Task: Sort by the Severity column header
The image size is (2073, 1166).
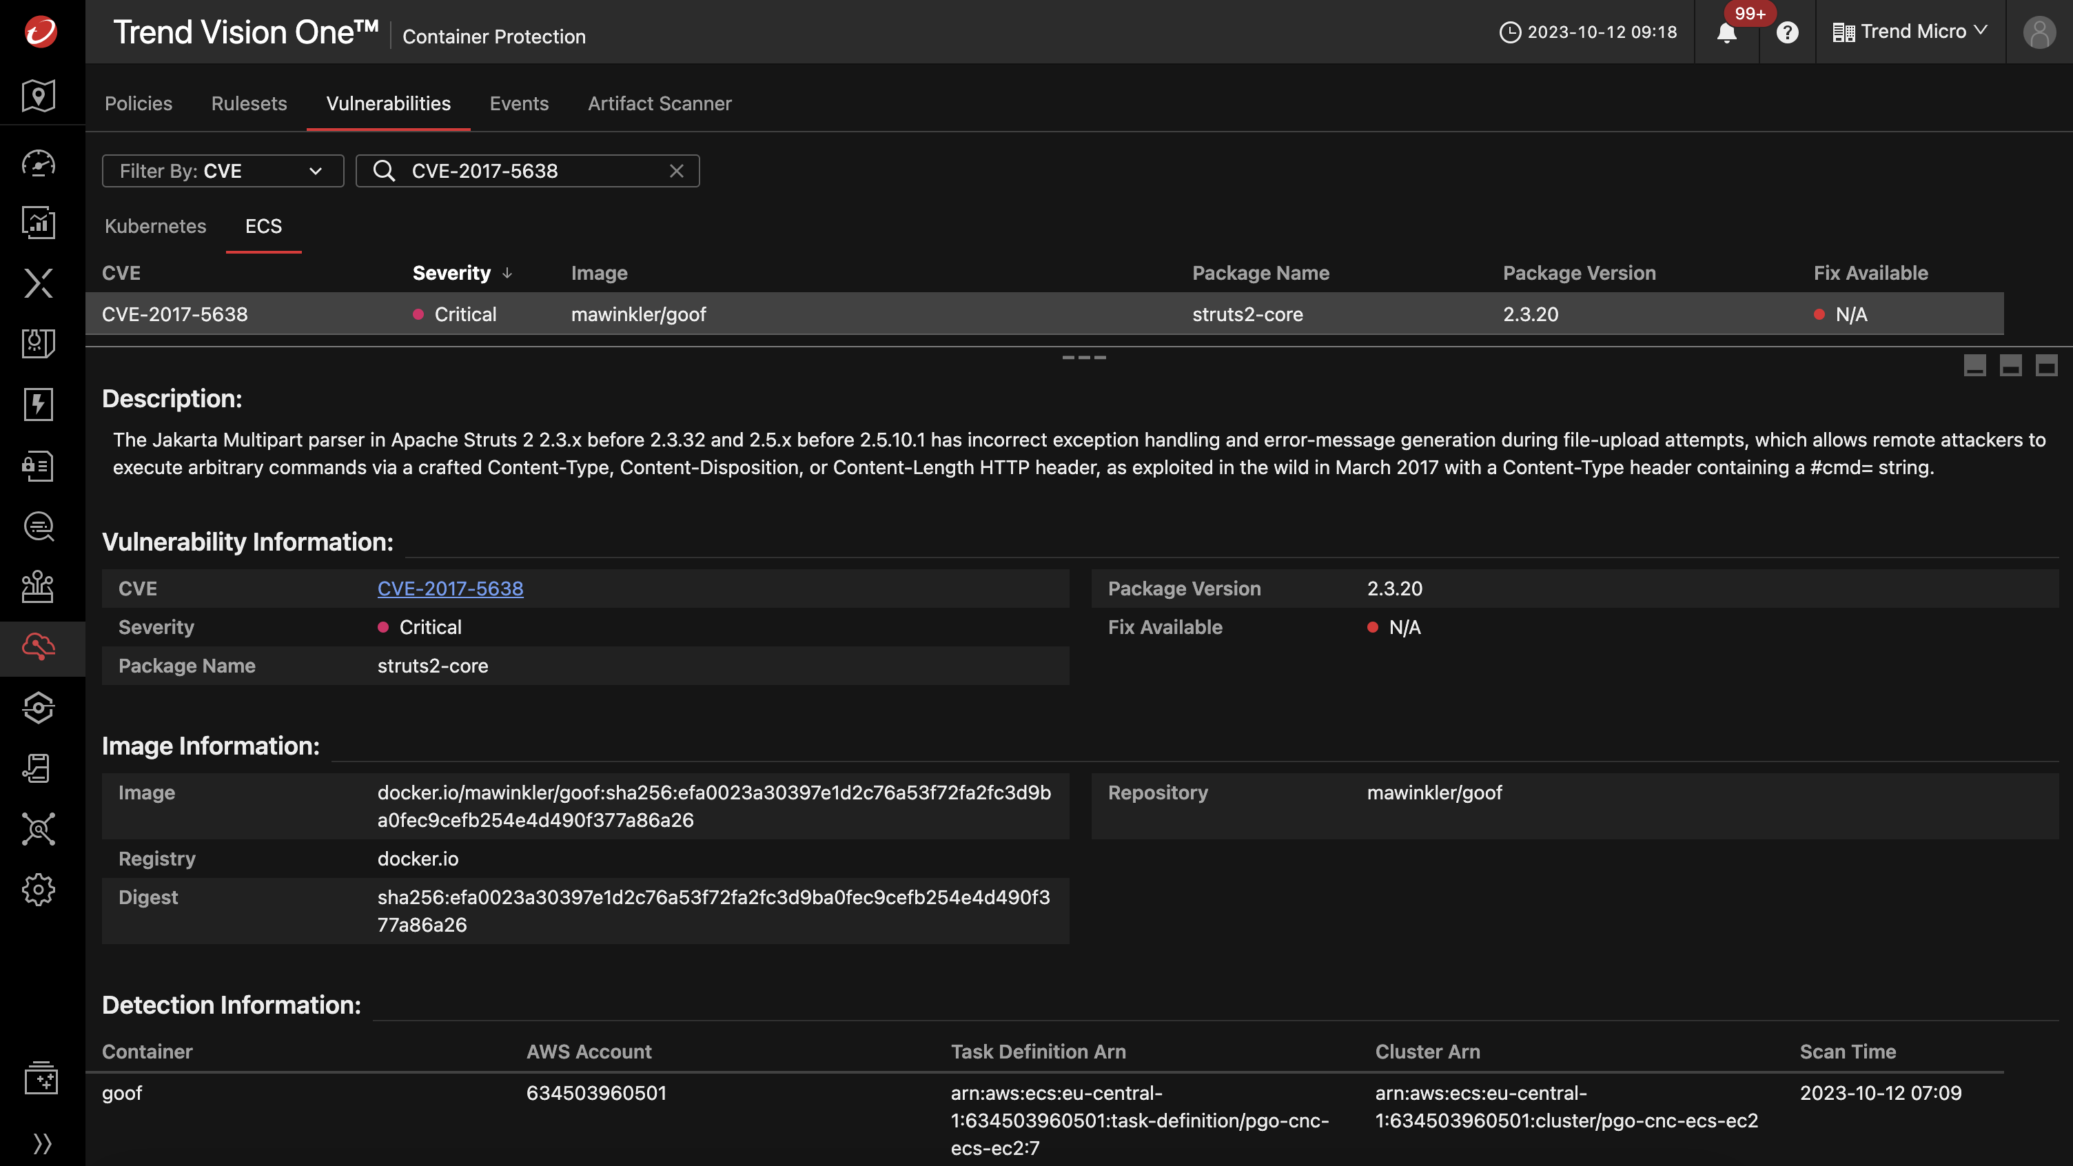Action: pyautogui.click(x=462, y=273)
